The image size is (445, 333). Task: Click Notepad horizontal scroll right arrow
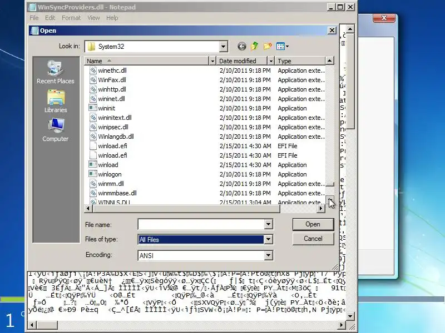pos(342,325)
